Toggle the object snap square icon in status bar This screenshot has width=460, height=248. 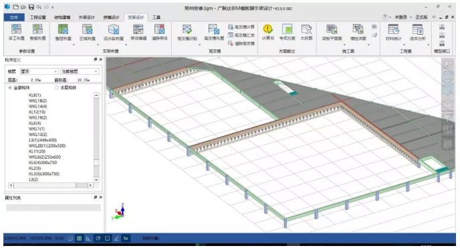click(x=108, y=239)
